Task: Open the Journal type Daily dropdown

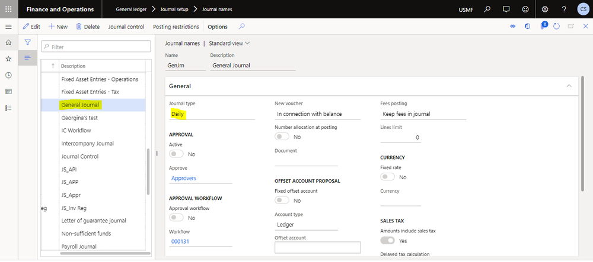Action: [x=212, y=114]
